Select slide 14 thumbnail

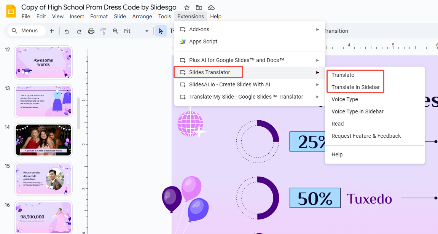click(x=43, y=140)
